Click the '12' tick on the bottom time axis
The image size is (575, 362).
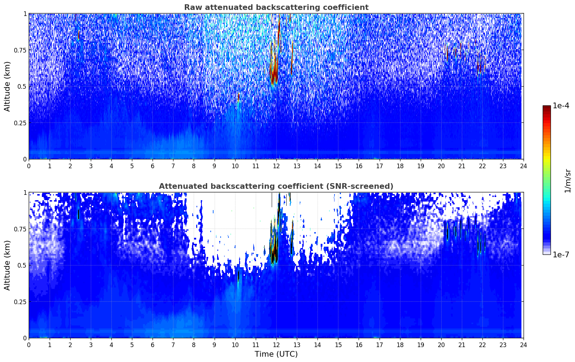click(276, 345)
